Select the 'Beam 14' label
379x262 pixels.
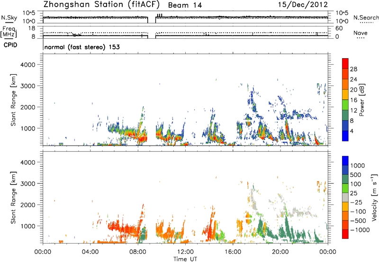(x=185, y=5)
